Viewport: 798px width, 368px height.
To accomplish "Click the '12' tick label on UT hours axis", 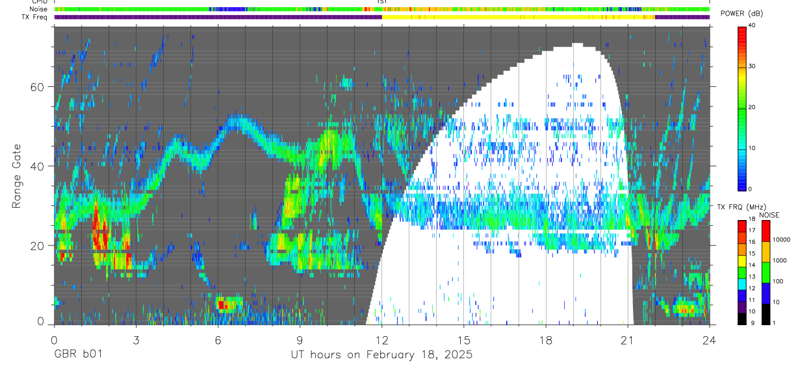I will click(x=381, y=339).
